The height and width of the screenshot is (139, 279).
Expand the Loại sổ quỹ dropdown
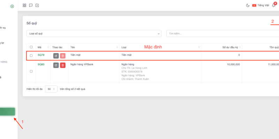click(94, 34)
